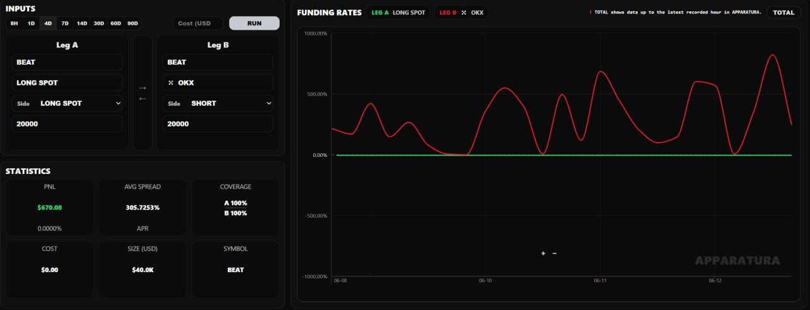Image resolution: width=810 pixels, height=310 pixels.
Task: Click the red funding rate curve peak
Action: coord(773,55)
